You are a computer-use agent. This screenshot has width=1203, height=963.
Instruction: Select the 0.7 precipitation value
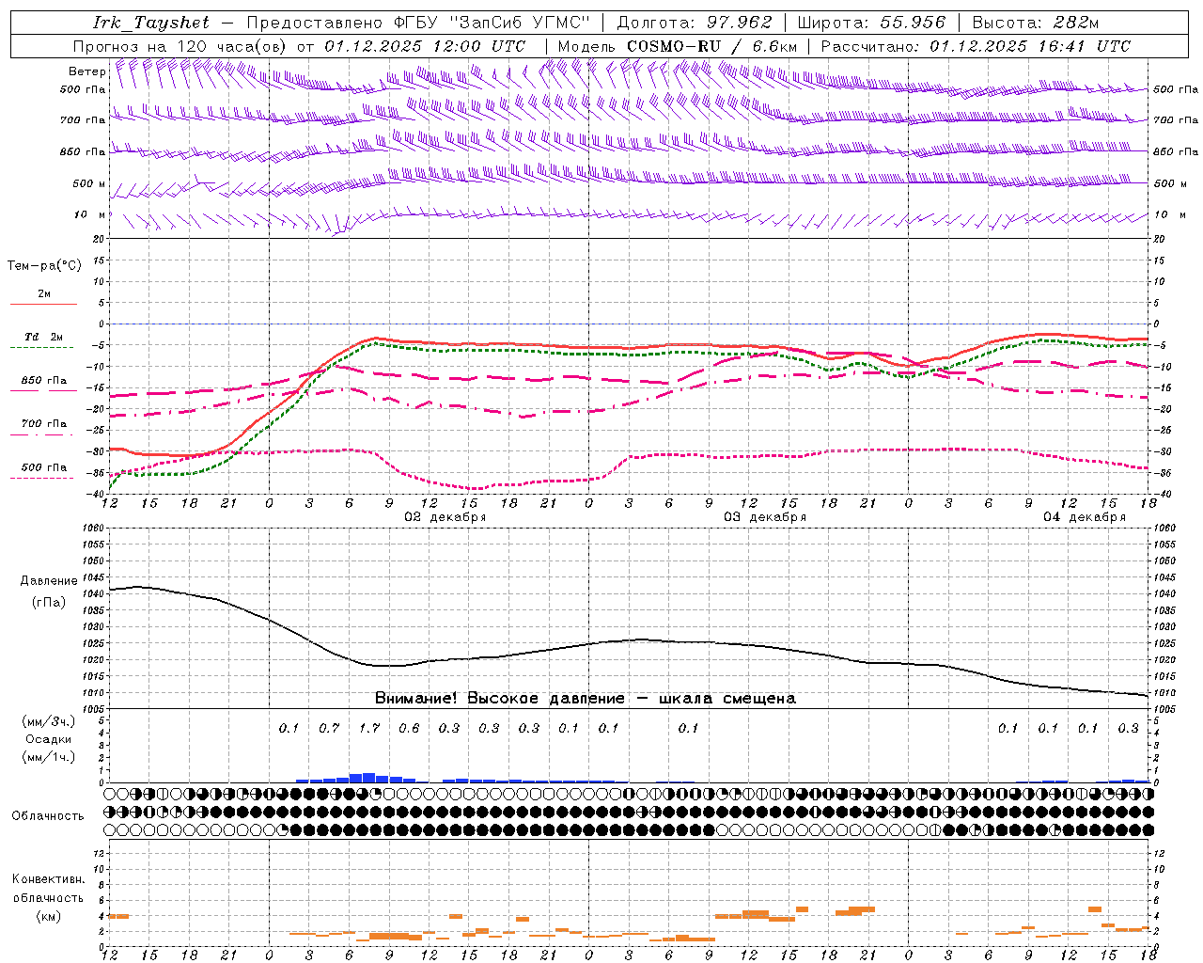click(x=329, y=728)
